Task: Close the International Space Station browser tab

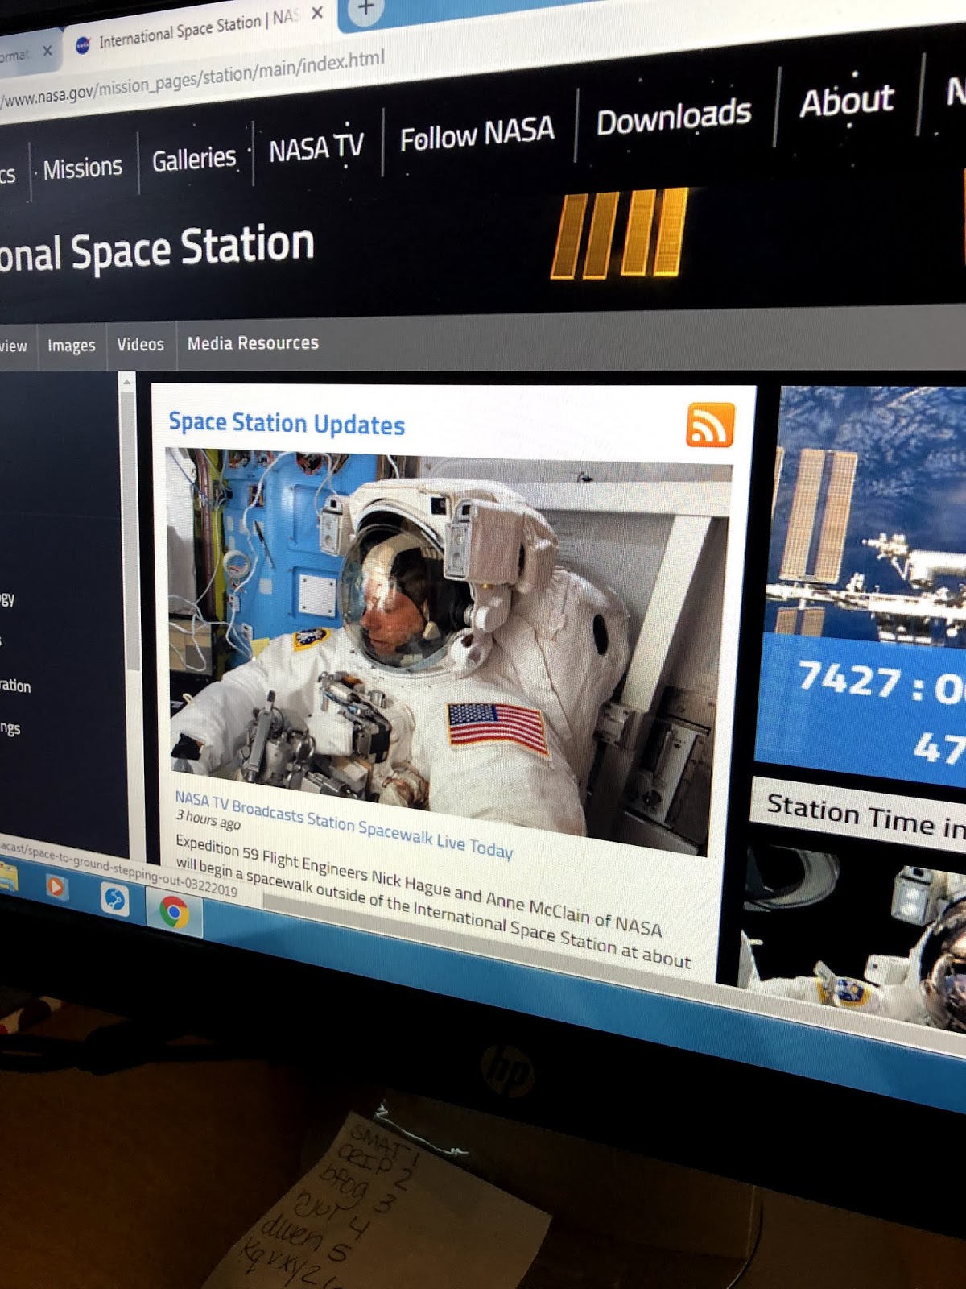Action: 317,13
